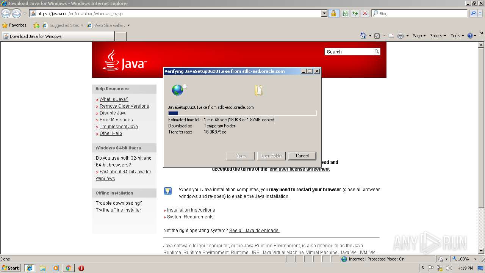Viewport: 485px width, 273px height.
Task: Click the Print icon in command bar
Action: pyautogui.click(x=401, y=36)
